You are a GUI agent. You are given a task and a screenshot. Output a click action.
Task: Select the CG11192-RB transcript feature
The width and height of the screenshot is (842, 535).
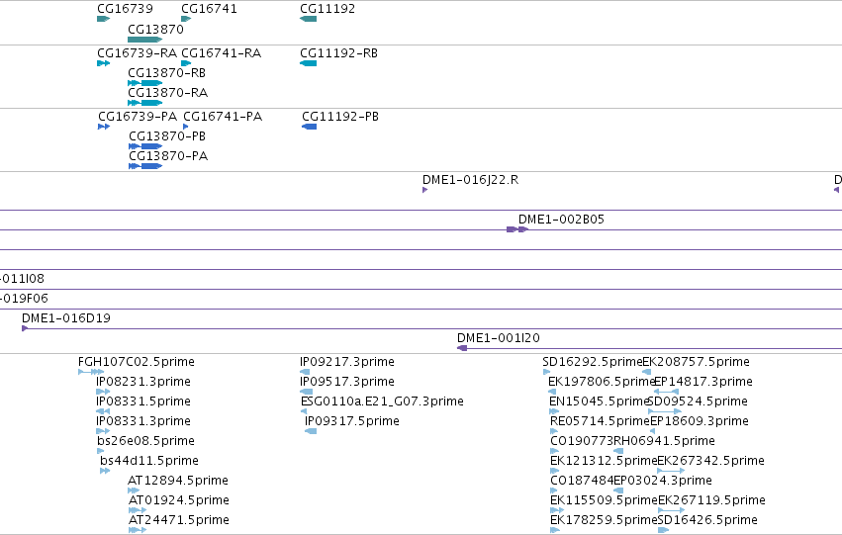pos(309,63)
